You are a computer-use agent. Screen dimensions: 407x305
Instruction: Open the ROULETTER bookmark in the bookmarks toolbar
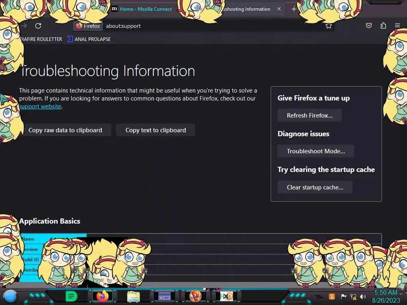[x=41, y=39]
